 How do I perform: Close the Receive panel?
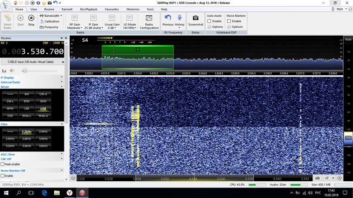[66, 38]
